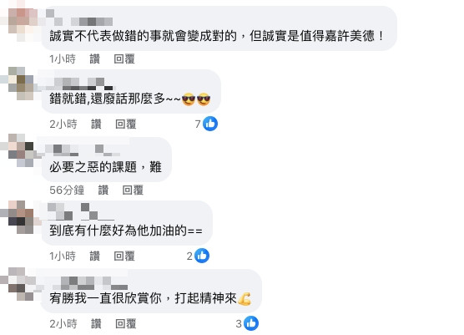Reply to the 到底有什麼好為他加油 comment
The image size is (464, 335).
[x=124, y=256]
